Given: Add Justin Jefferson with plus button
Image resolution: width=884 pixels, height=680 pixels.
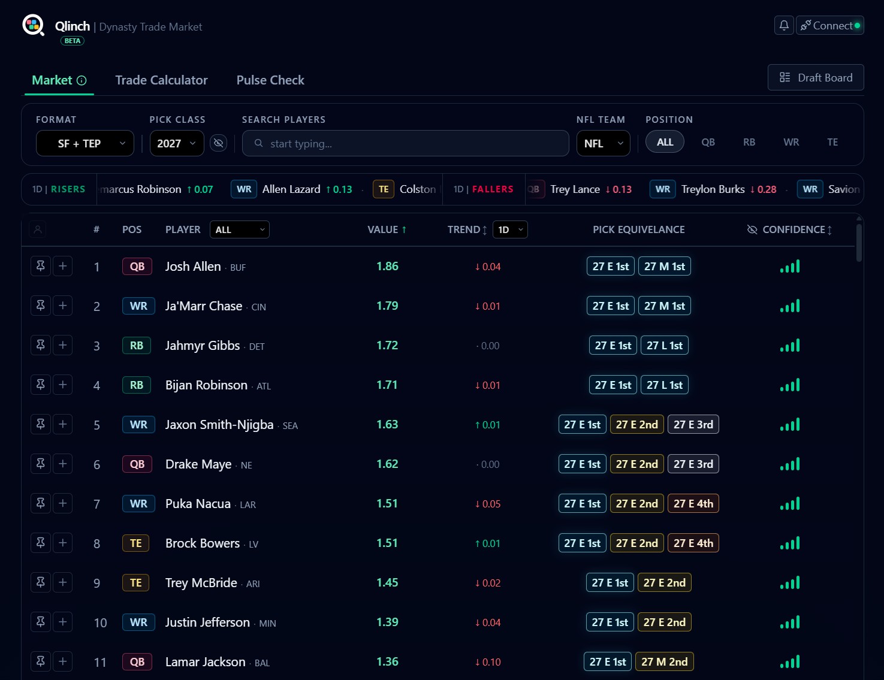Looking at the screenshot, I should 62,622.
